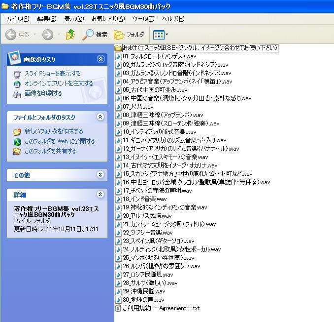
Task: Open the Back button history dropdown arrow
Action: tap(34, 35)
